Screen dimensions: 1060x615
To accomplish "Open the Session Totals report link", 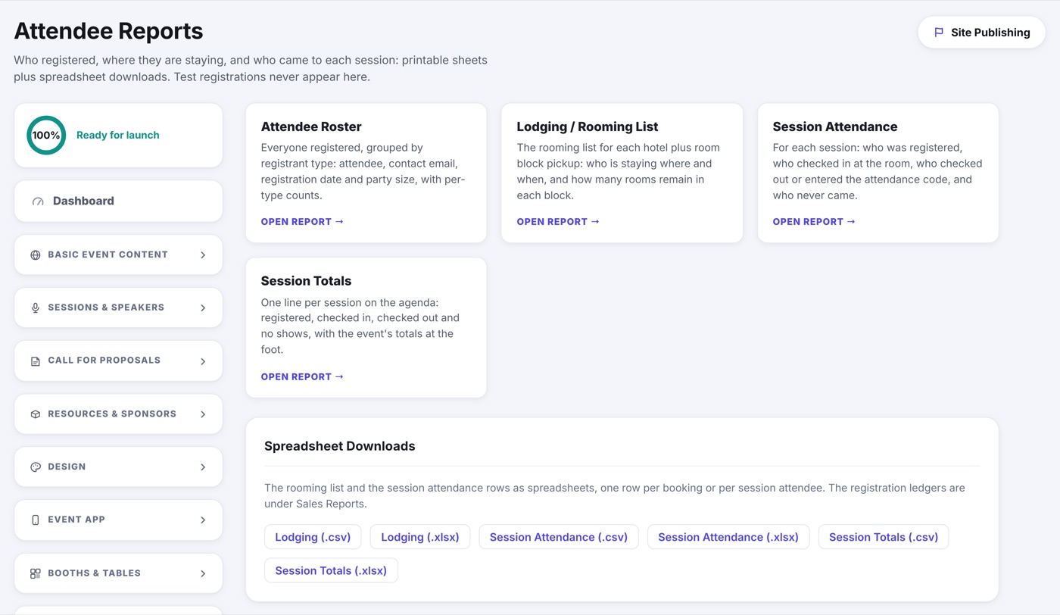I will coord(302,376).
